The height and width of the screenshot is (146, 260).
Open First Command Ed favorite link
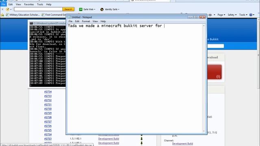point(54,15)
